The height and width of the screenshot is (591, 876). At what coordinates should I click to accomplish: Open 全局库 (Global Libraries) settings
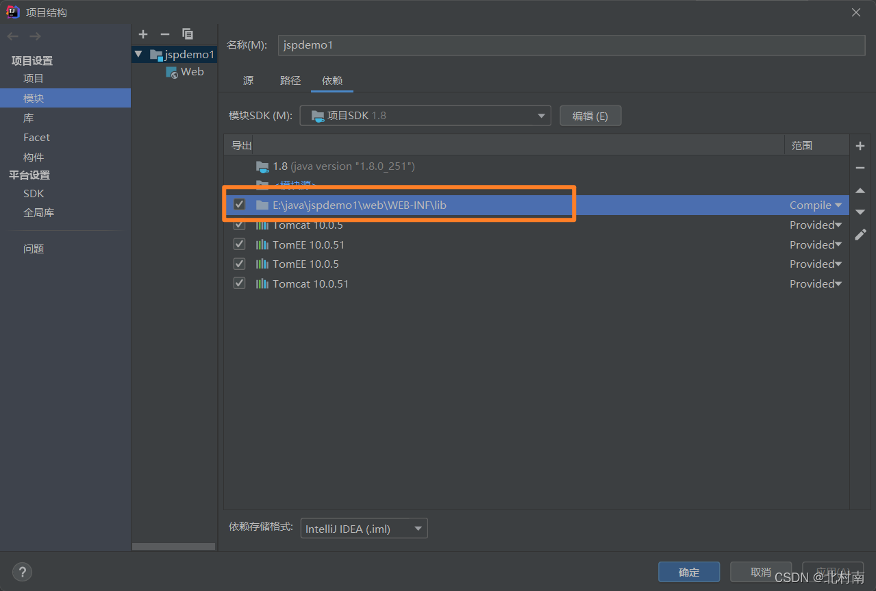tap(39, 213)
